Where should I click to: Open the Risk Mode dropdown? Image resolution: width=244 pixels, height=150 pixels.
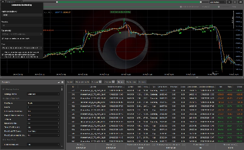43,103
